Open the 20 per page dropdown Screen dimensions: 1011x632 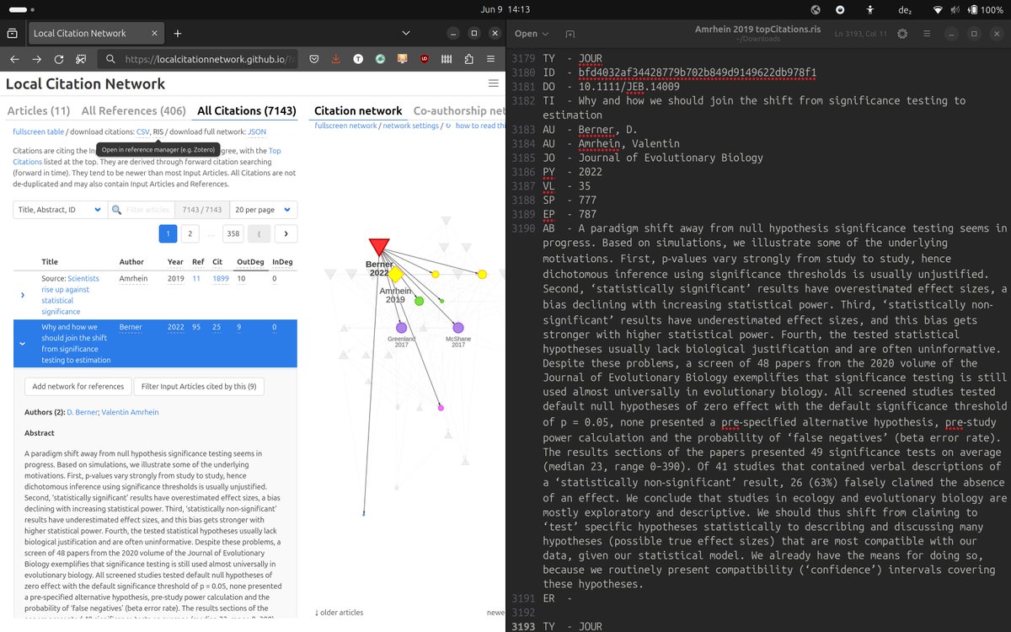click(x=263, y=210)
